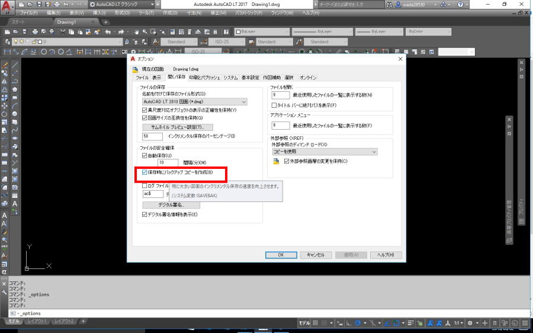Viewport: 533px width, 333px height.
Task: Click Quick Access save disk icon
Action: pos(38,5)
